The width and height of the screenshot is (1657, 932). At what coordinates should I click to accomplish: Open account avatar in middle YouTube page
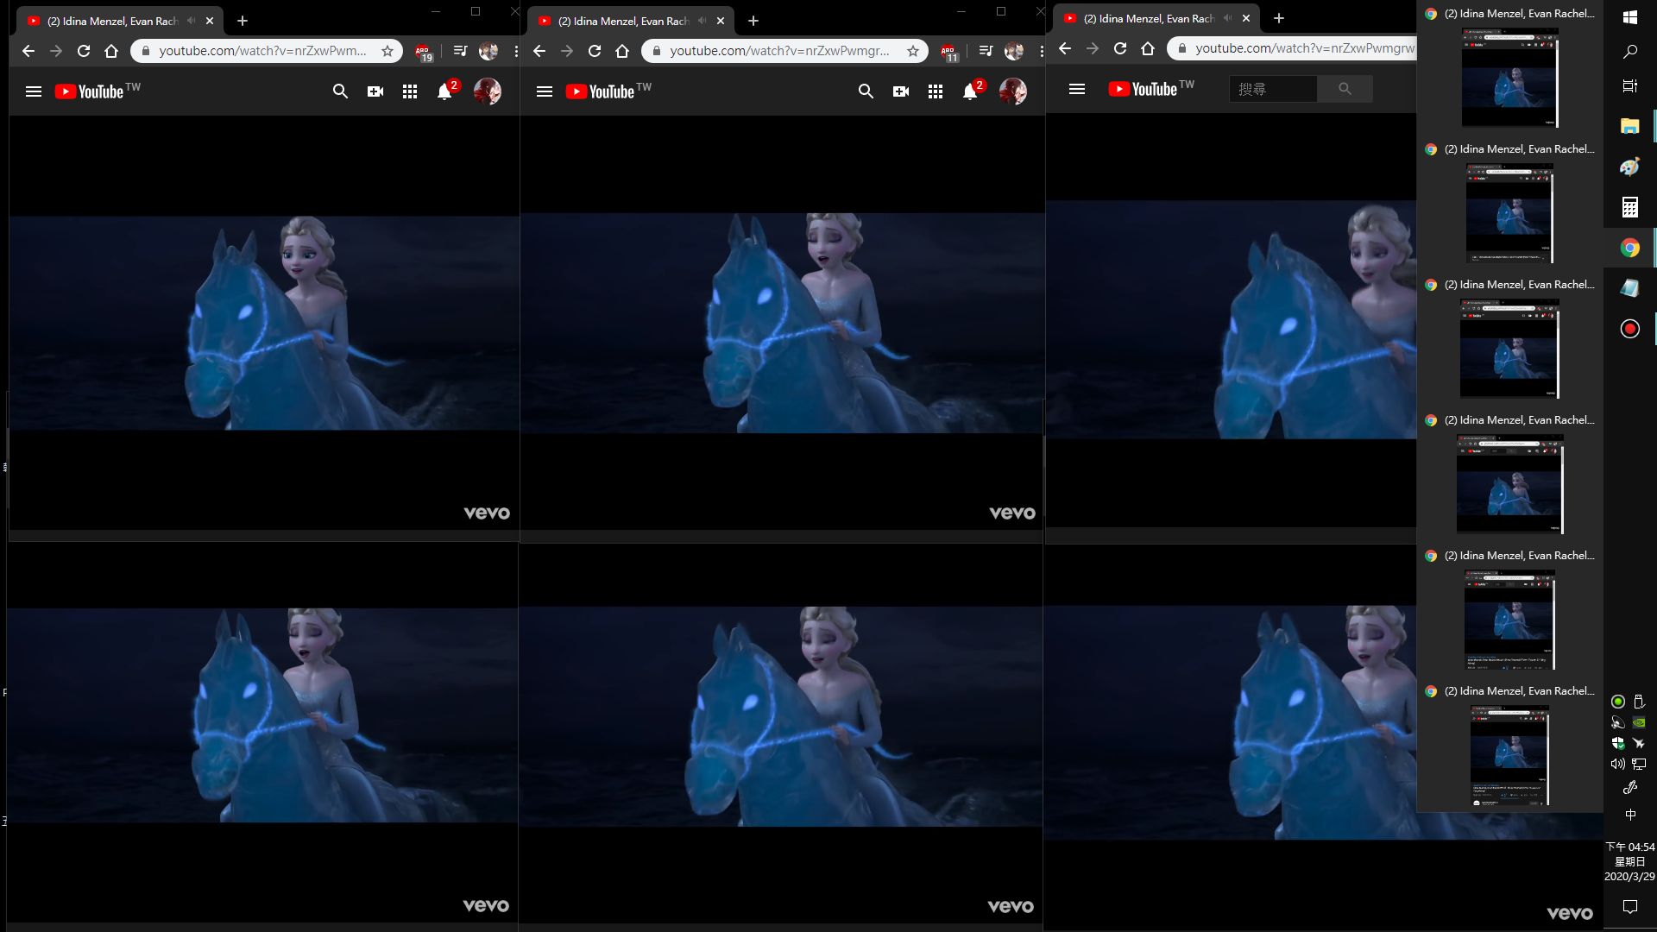[x=1013, y=91]
